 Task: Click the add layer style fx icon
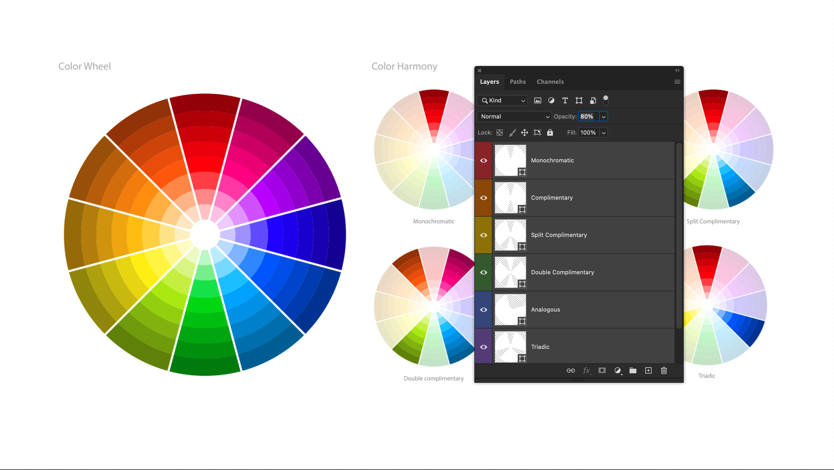(x=586, y=370)
